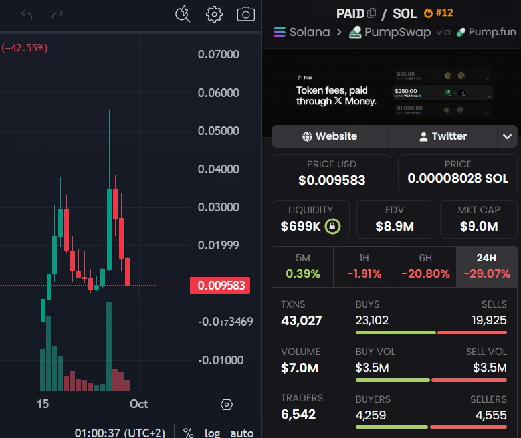Click the VOLUME $7.0M value
521x438 pixels.
click(300, 368)
